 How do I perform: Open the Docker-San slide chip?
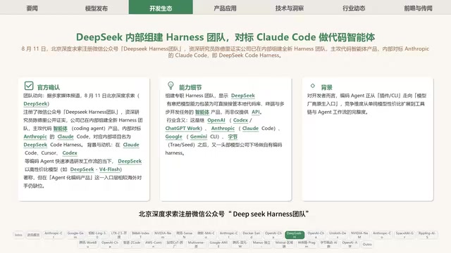pyautogui.click(x=251, y=235)
